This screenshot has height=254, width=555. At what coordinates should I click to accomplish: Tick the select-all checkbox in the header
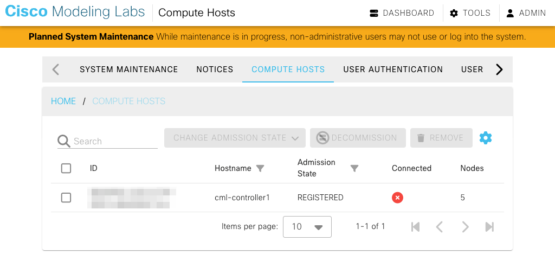click(66, 168)
